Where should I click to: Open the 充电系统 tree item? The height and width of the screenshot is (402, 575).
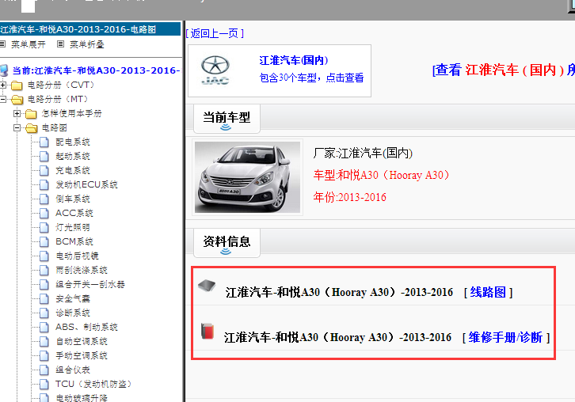tap(73, 171)
